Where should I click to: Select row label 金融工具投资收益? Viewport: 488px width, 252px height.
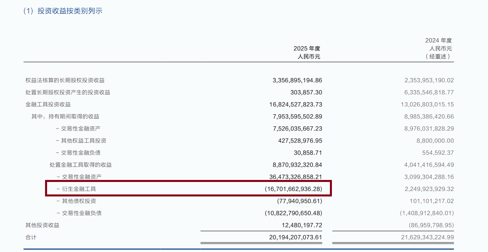pos(48,104)
